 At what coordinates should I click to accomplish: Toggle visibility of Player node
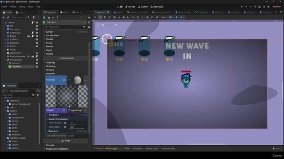(37, 36)
